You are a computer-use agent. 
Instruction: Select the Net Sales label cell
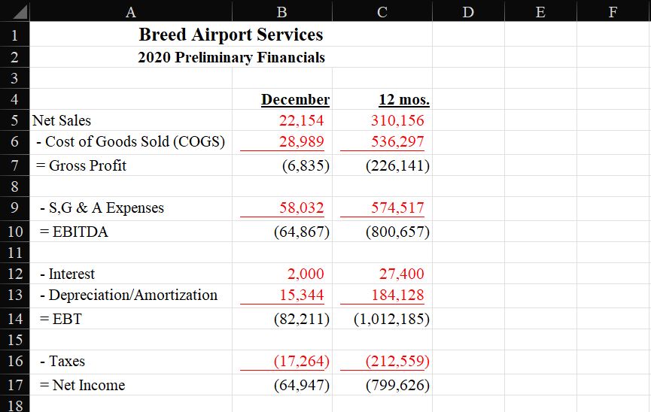(x=62, y=120)
